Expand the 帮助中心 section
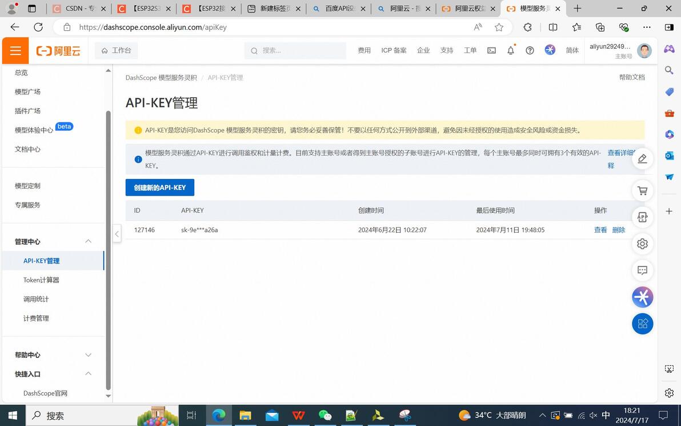This screenshot has height=426, width=681. click(88, 355)
